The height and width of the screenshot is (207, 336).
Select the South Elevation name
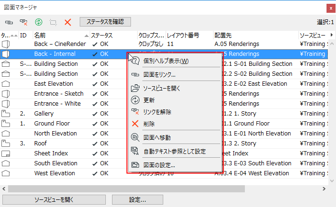[x=56, y=163]
